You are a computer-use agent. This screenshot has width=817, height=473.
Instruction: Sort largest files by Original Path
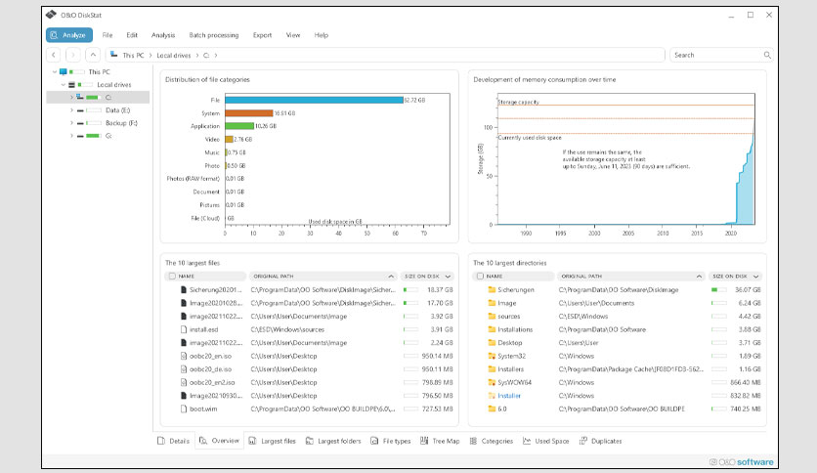click(x=323, y=277)
